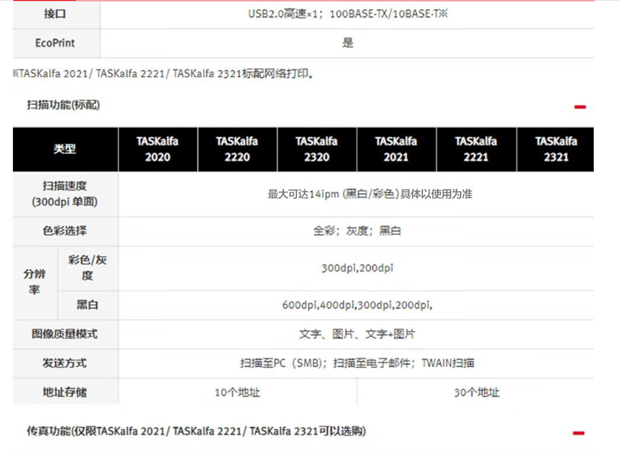The width and height of the screenshot is (619, 452).
Task: Click the 彩色/灰度 sub-row label
Action: point(87,268)
